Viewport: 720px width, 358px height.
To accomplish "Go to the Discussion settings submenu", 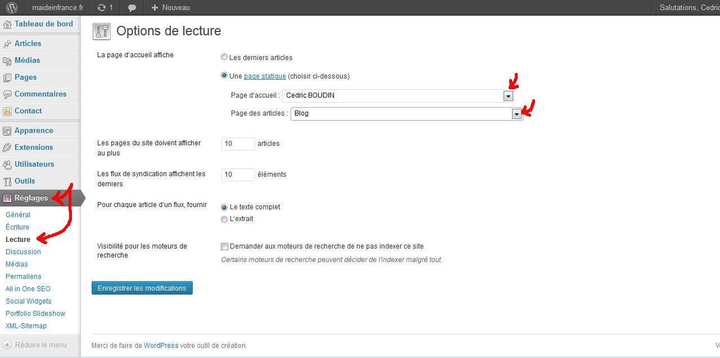I will point(23,252).
